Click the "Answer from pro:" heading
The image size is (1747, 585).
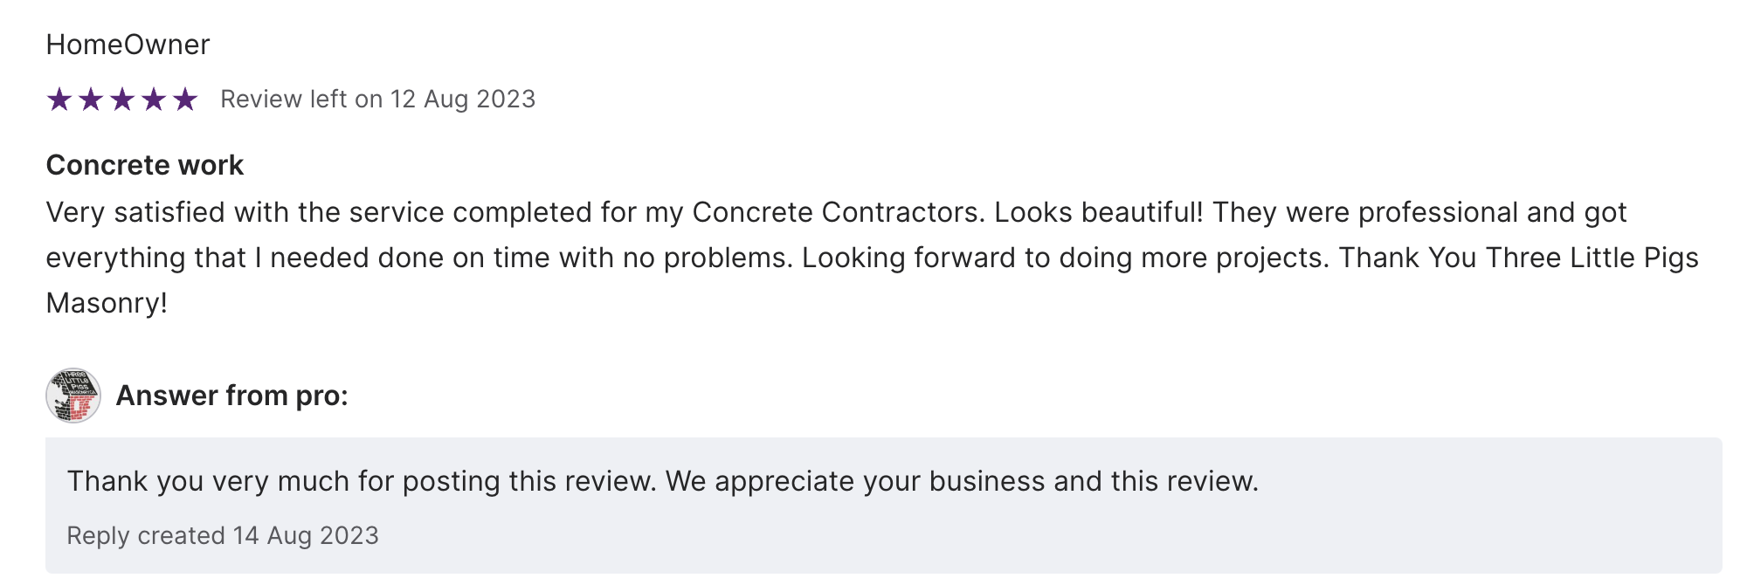231,396
